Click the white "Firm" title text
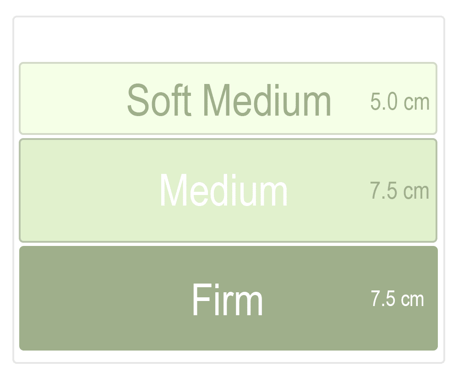Screen dimensions: 458x379 tap(227, 299)
